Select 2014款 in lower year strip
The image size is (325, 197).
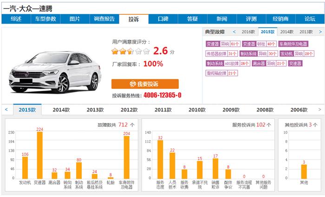point(61,110)
